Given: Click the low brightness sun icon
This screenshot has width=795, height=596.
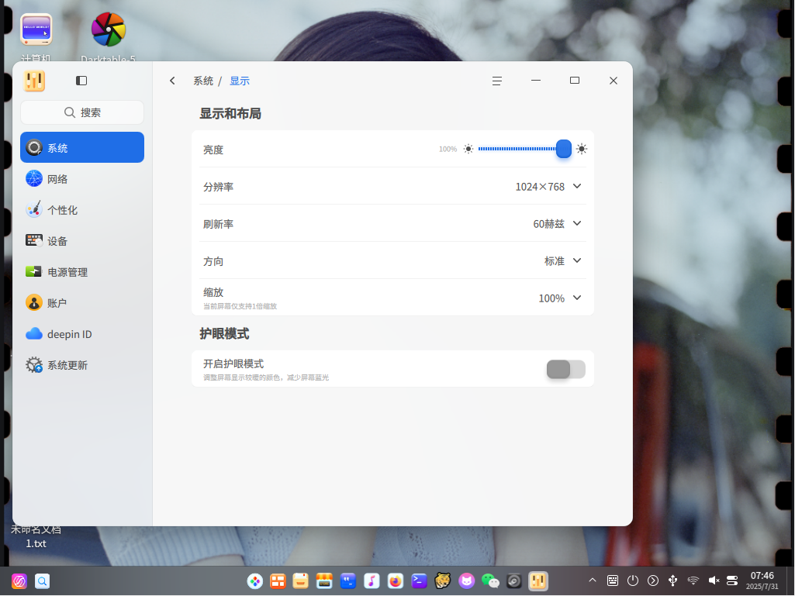Looking at the screenshot, I should pos(468,149).
